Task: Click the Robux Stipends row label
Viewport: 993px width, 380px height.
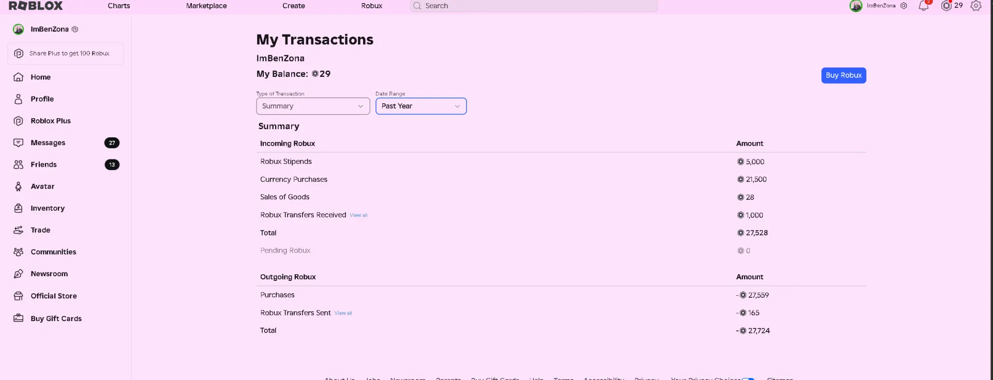Action: click(286, 162)
